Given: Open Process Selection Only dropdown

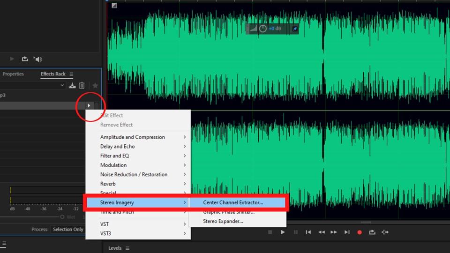Looking at the screenshot, I should click(x=68, y=229).
